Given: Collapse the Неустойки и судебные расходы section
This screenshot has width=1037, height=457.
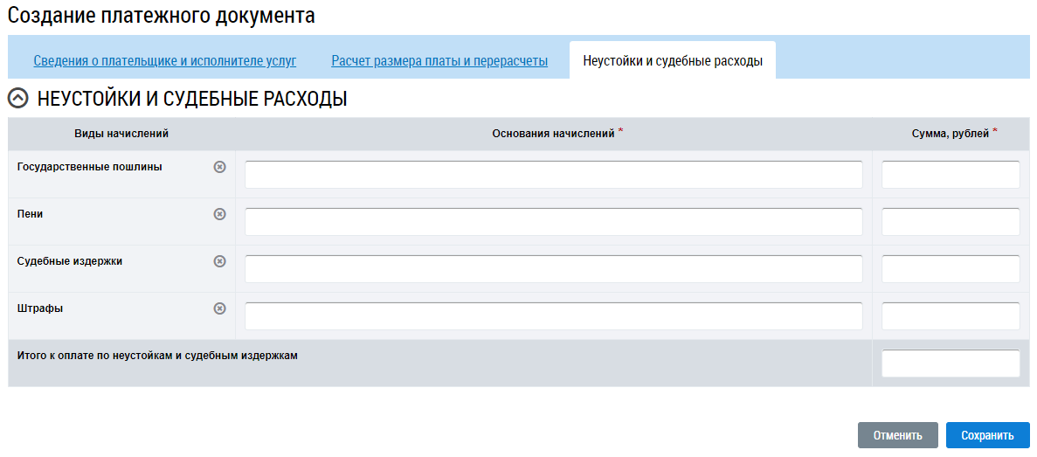Looking at the screenshot, I should tap(17, 99).
